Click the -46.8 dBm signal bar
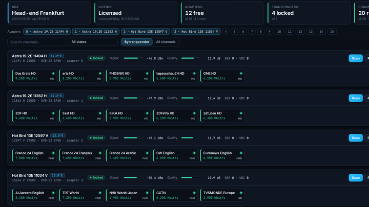Viewport: 369px width, 207px height. [x=133, y=58]
